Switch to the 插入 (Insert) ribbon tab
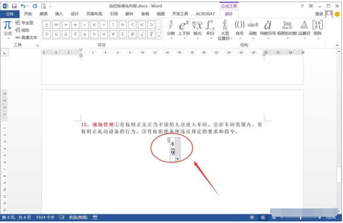Screen dimensions: 343x223 pos(59,14)
